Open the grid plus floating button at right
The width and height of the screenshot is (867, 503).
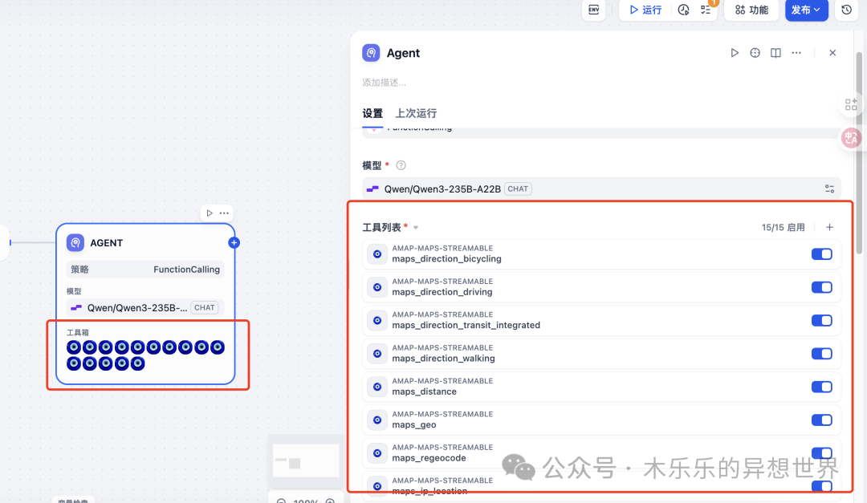coord(851,104)
